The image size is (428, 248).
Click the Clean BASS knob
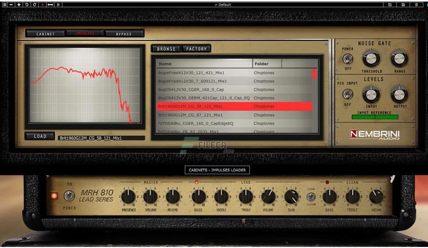point(330,197)
